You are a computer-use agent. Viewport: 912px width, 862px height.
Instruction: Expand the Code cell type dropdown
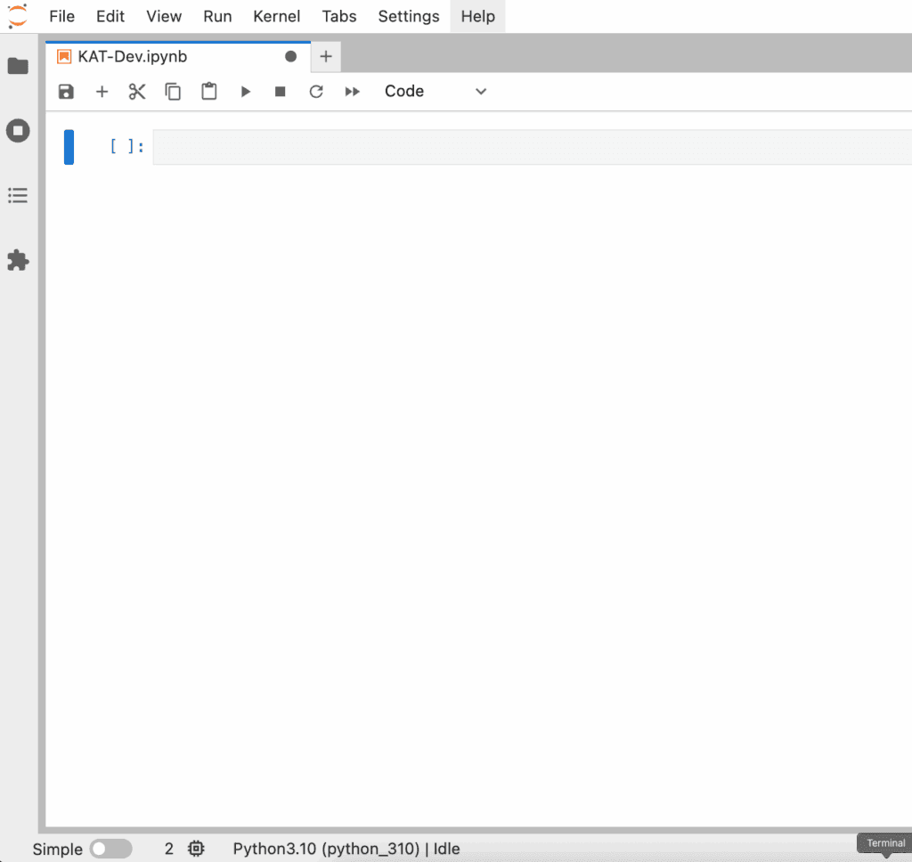(x=436, y=92)
